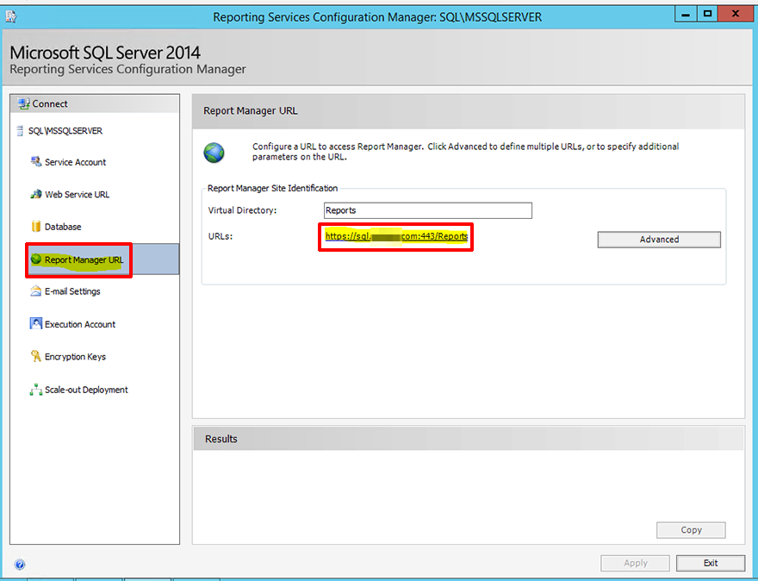Screen dimensions: 758x581
Task: Select Report Manager URL in sidebar
Action: 84,259
